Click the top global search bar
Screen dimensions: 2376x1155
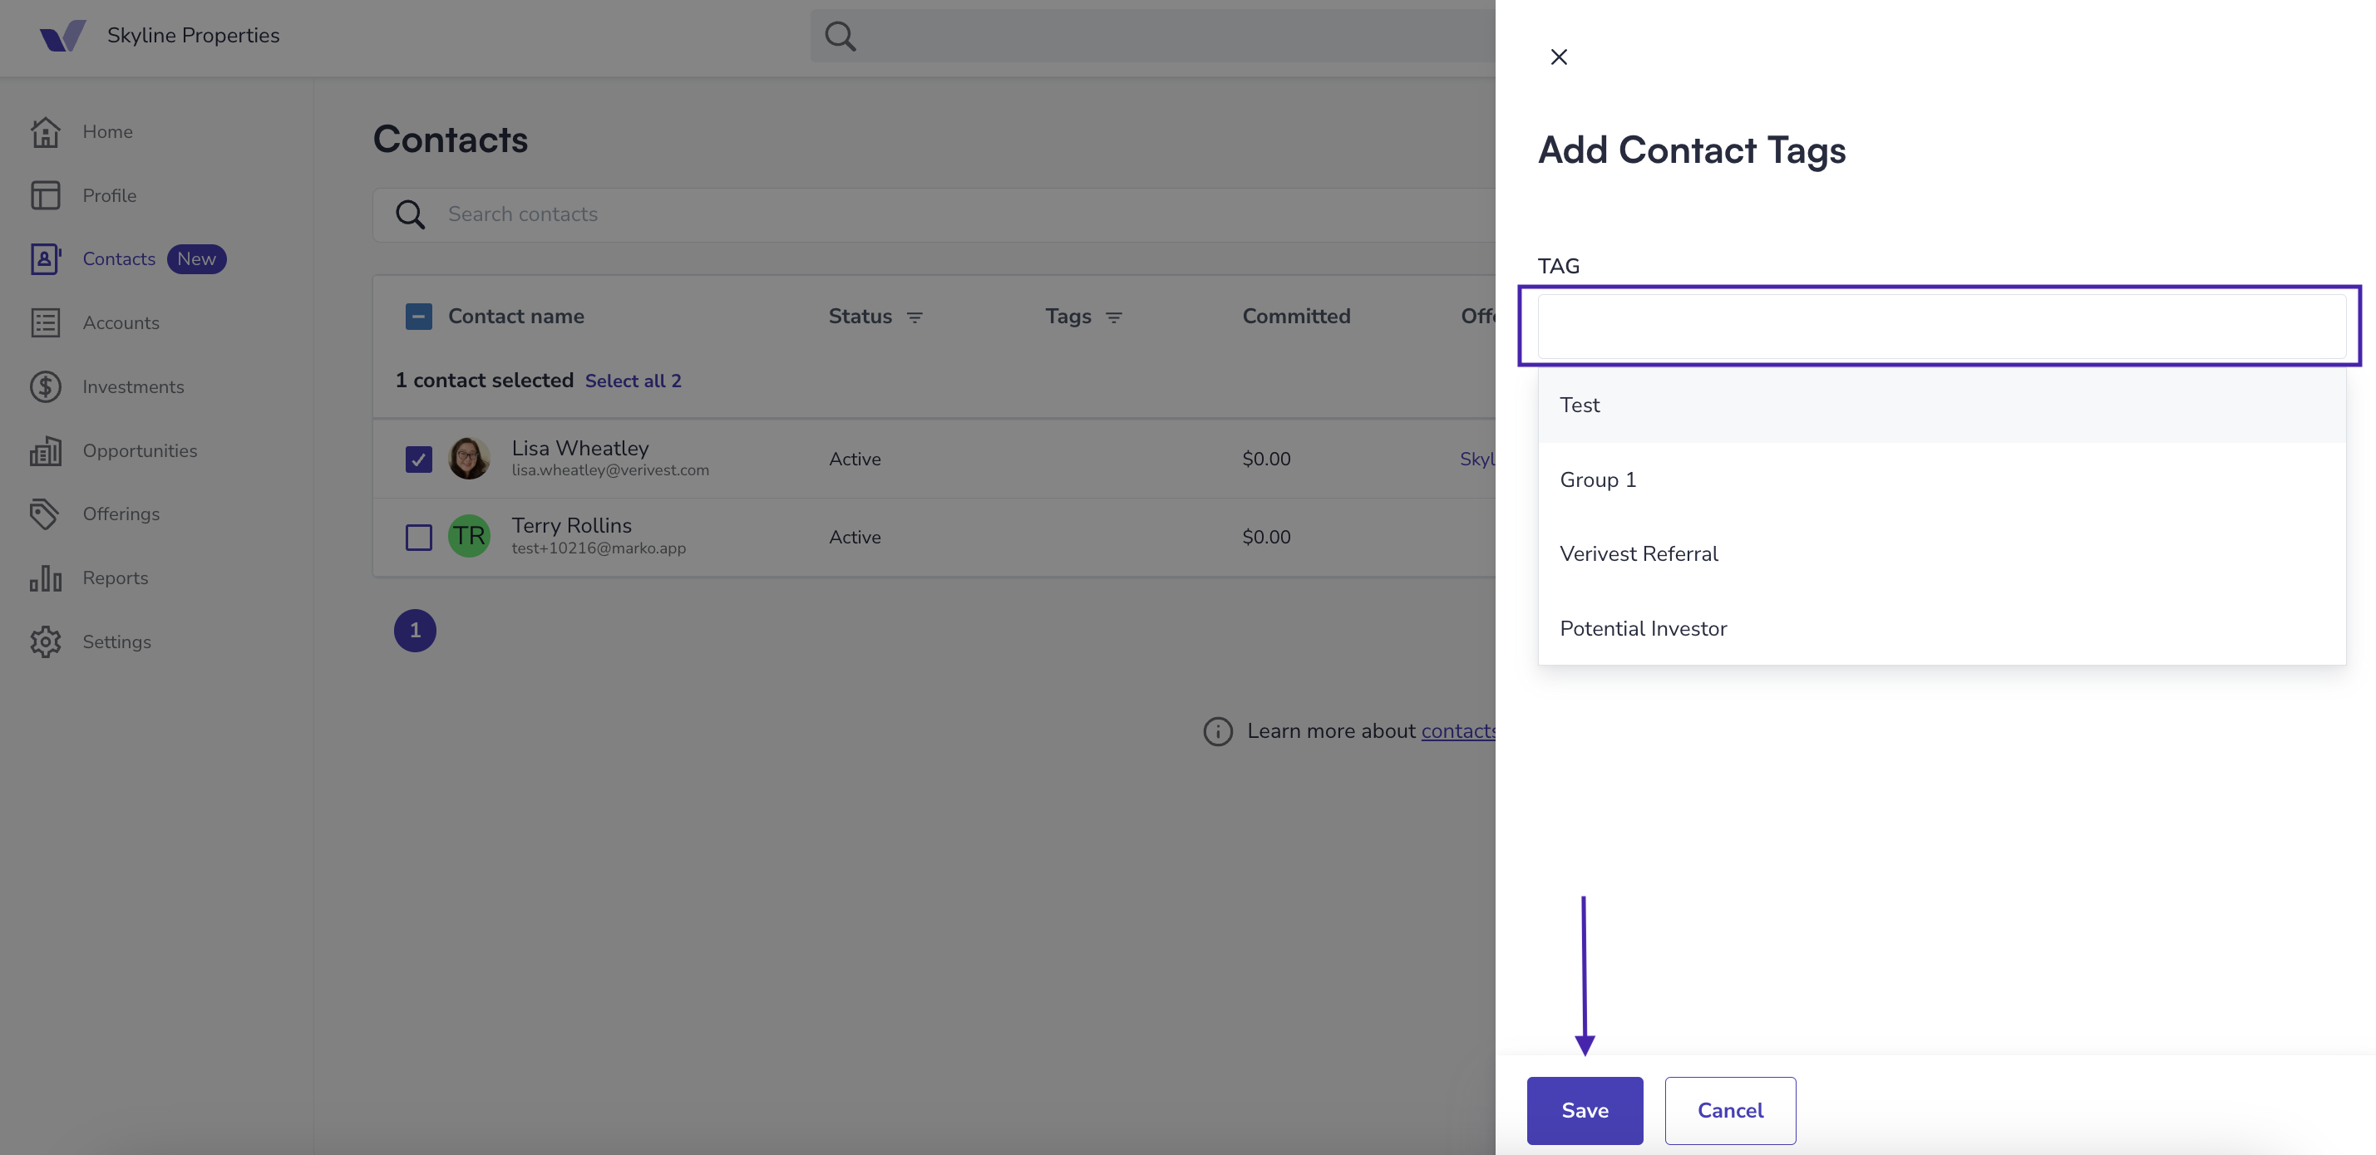[x=1153, y=36]
